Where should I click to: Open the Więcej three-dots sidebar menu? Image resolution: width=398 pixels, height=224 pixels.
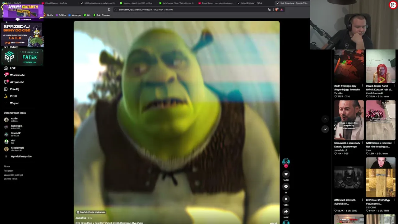click(11, 103)
